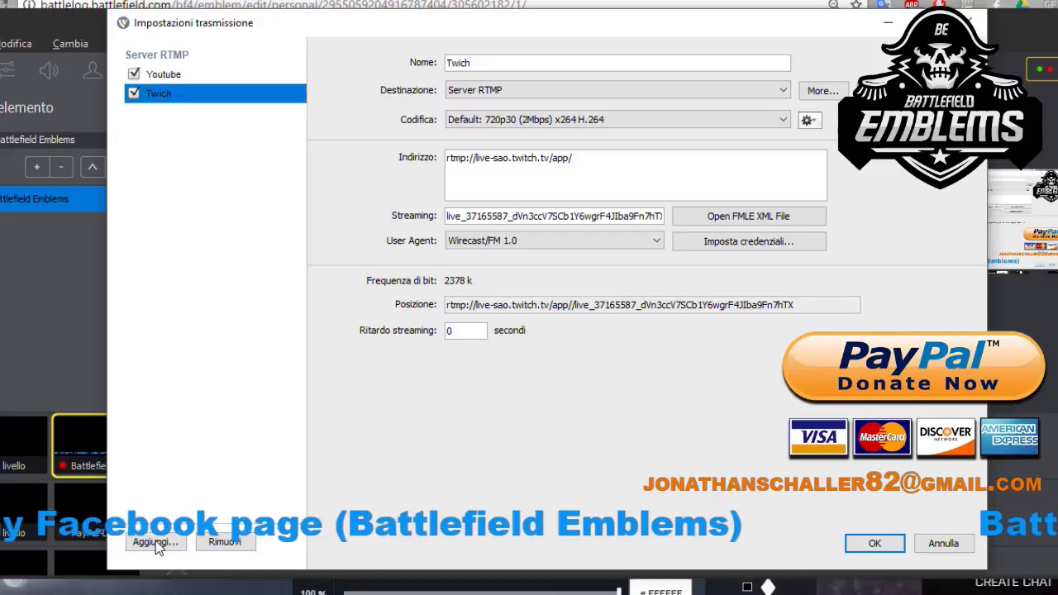Viewport: 1058px width, 595px height.
Task: Click the browser zoom magnifier icon
Action: (x=833, y=5)
